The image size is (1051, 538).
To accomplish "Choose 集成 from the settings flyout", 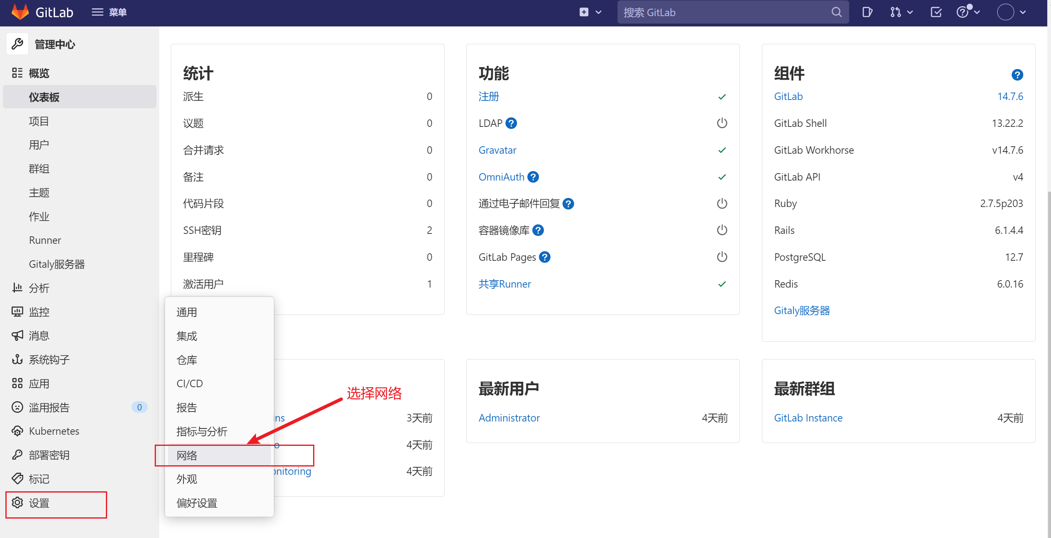I will pos(219,336).
